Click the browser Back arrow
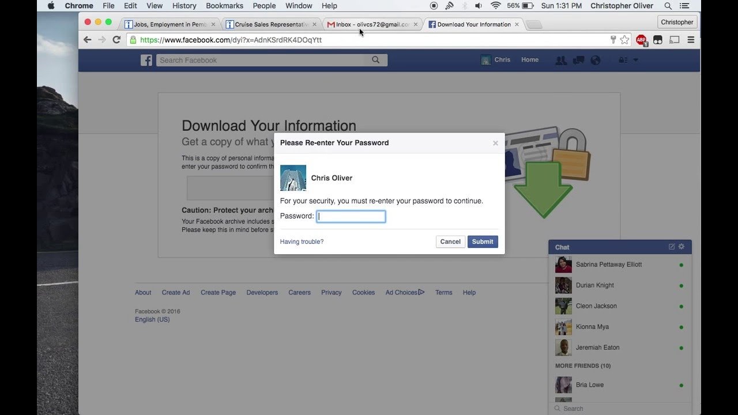Image resolution: width=738 pixels, height=415 pixels. (88, 40)
